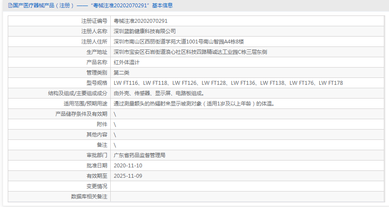
Task: Click the title 国产医疗器械产品（注册）基本信息
Action: 93,6
